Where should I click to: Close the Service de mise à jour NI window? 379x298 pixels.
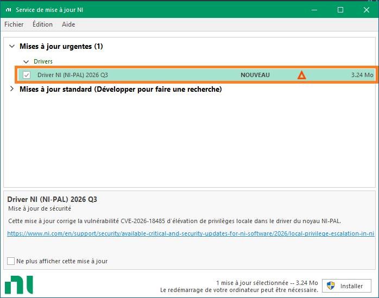pos(367,10)
